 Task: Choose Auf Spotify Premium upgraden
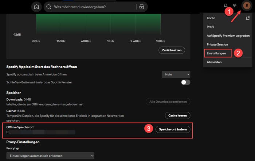[228, 36]
